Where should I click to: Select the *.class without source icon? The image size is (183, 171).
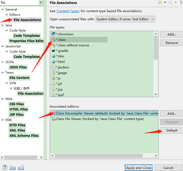click(x=53, y=45)
